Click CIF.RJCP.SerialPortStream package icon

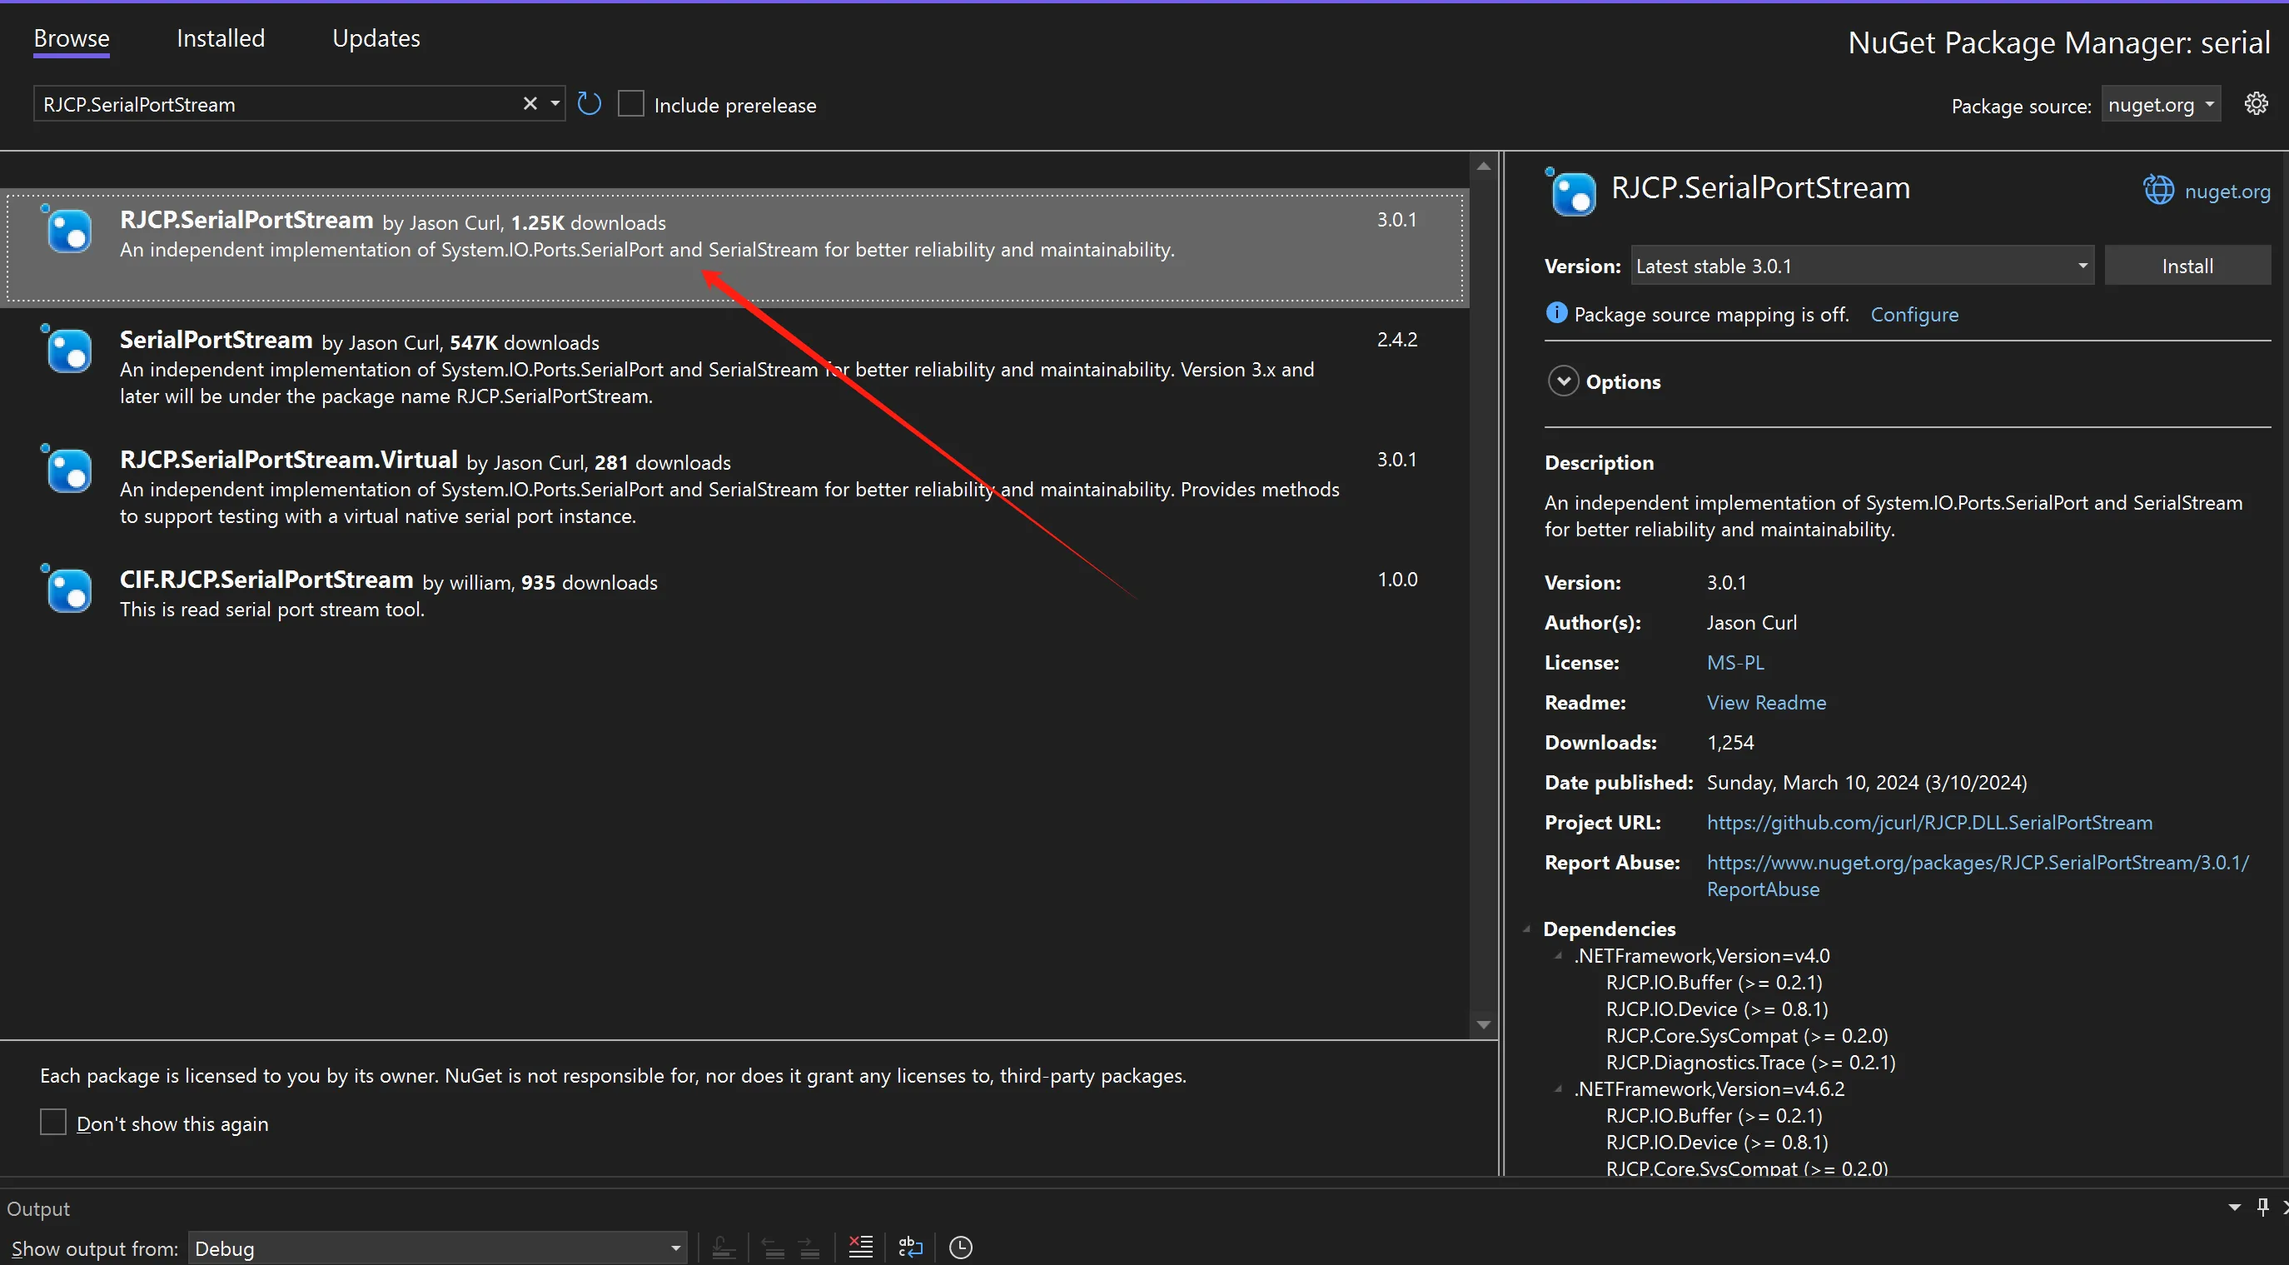[67, 590]
